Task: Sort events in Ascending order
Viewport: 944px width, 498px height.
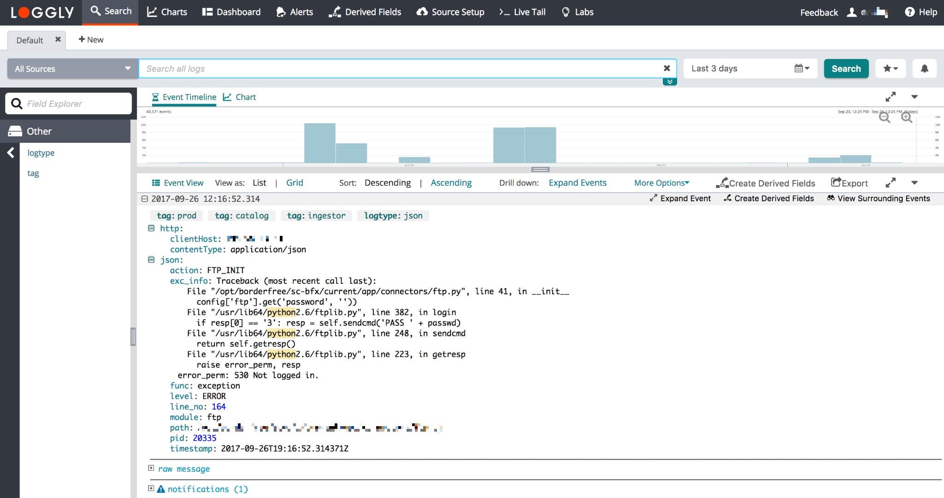Action: 451,183
